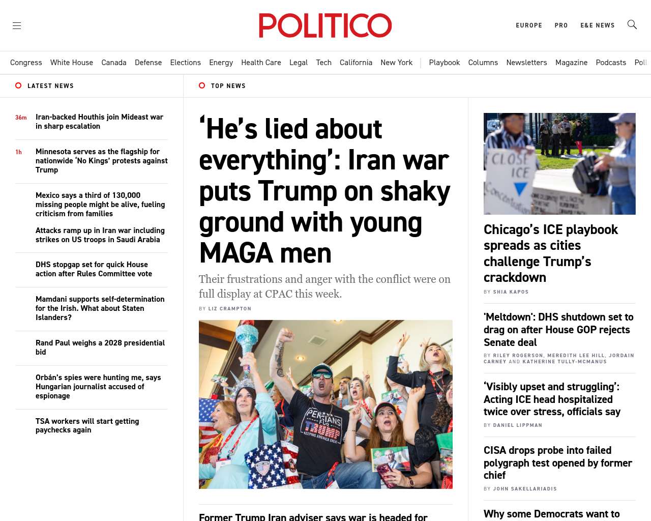Click the CPAC crowd photo
This screenshot has height=521, width=651.
325,404
